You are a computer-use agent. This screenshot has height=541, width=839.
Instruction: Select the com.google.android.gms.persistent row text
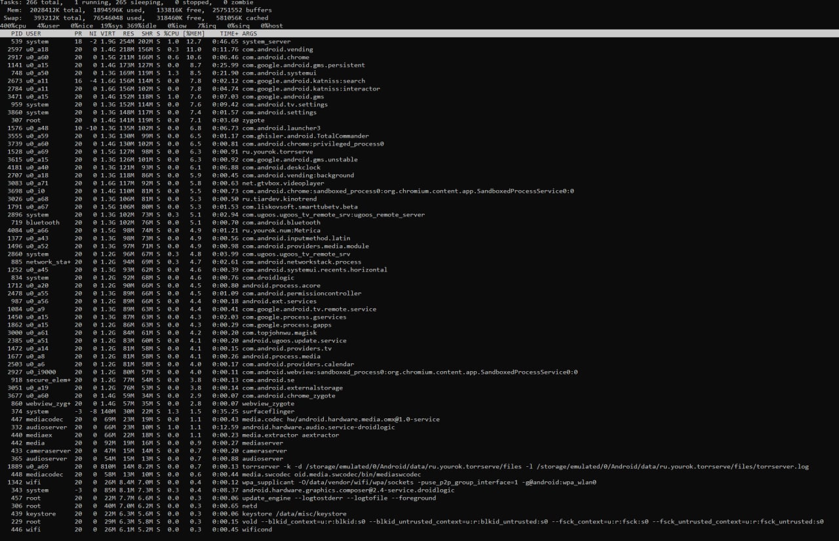pyautogui.click(x=303, y=65)
